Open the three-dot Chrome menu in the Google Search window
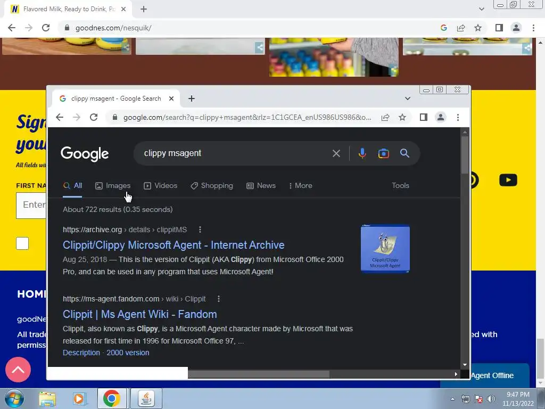Image resolution: width=545 pixels, height=409 pixels. point(458,117)
